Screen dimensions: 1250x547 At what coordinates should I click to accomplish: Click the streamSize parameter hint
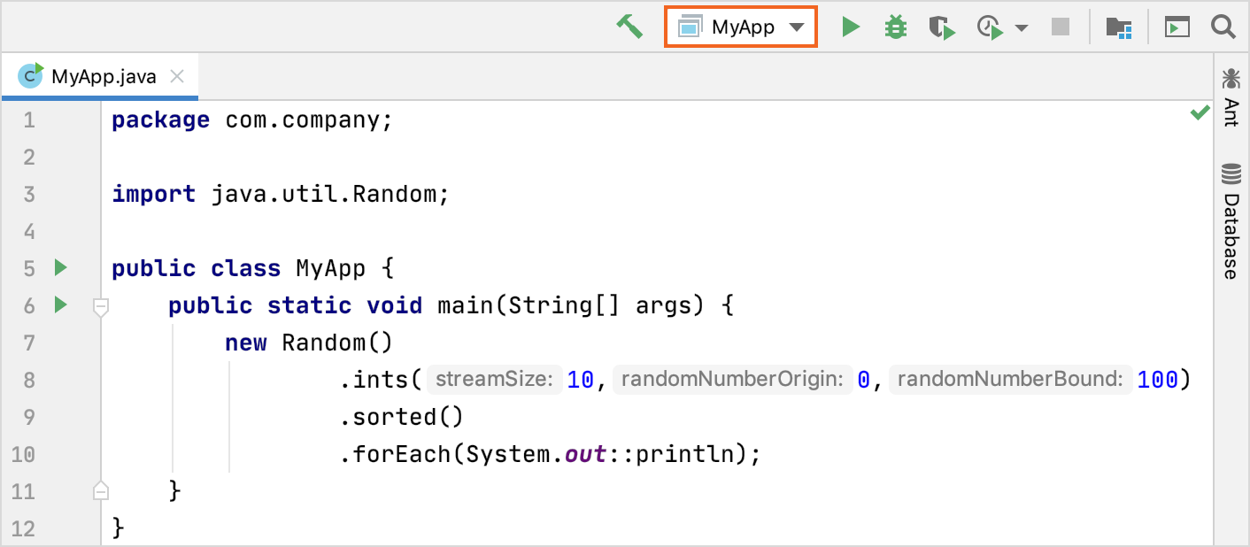tap(494, 380)
